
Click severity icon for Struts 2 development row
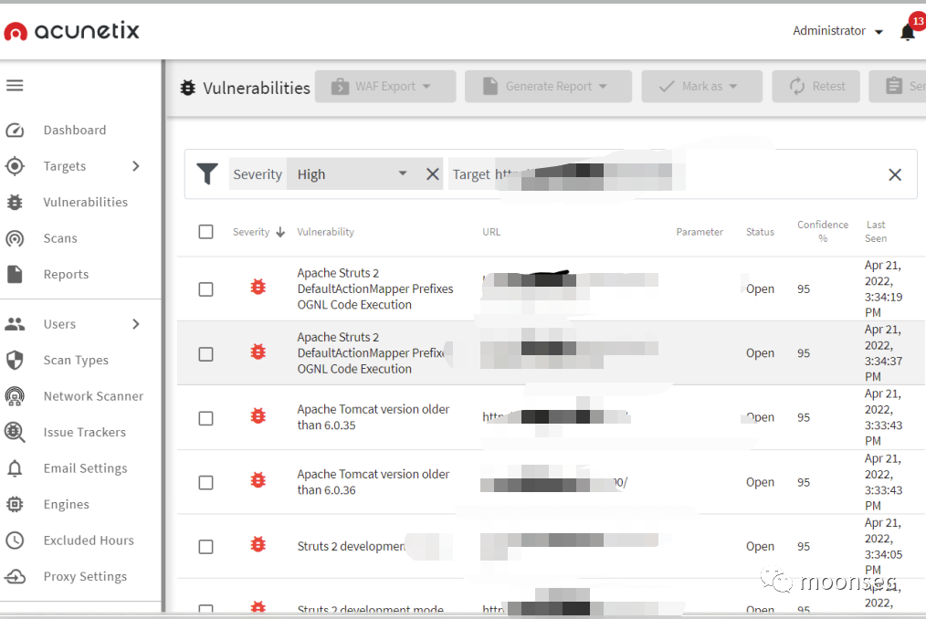tap(258, 544)
